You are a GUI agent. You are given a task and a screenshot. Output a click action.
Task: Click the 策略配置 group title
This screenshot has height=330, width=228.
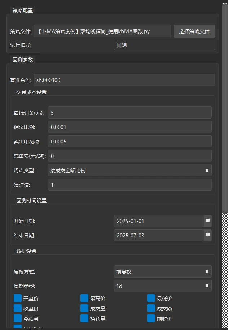(x=23, y=10)
